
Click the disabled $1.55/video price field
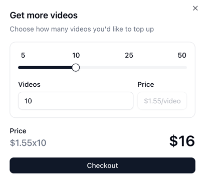pyautogui.click(x=162, y=101)
